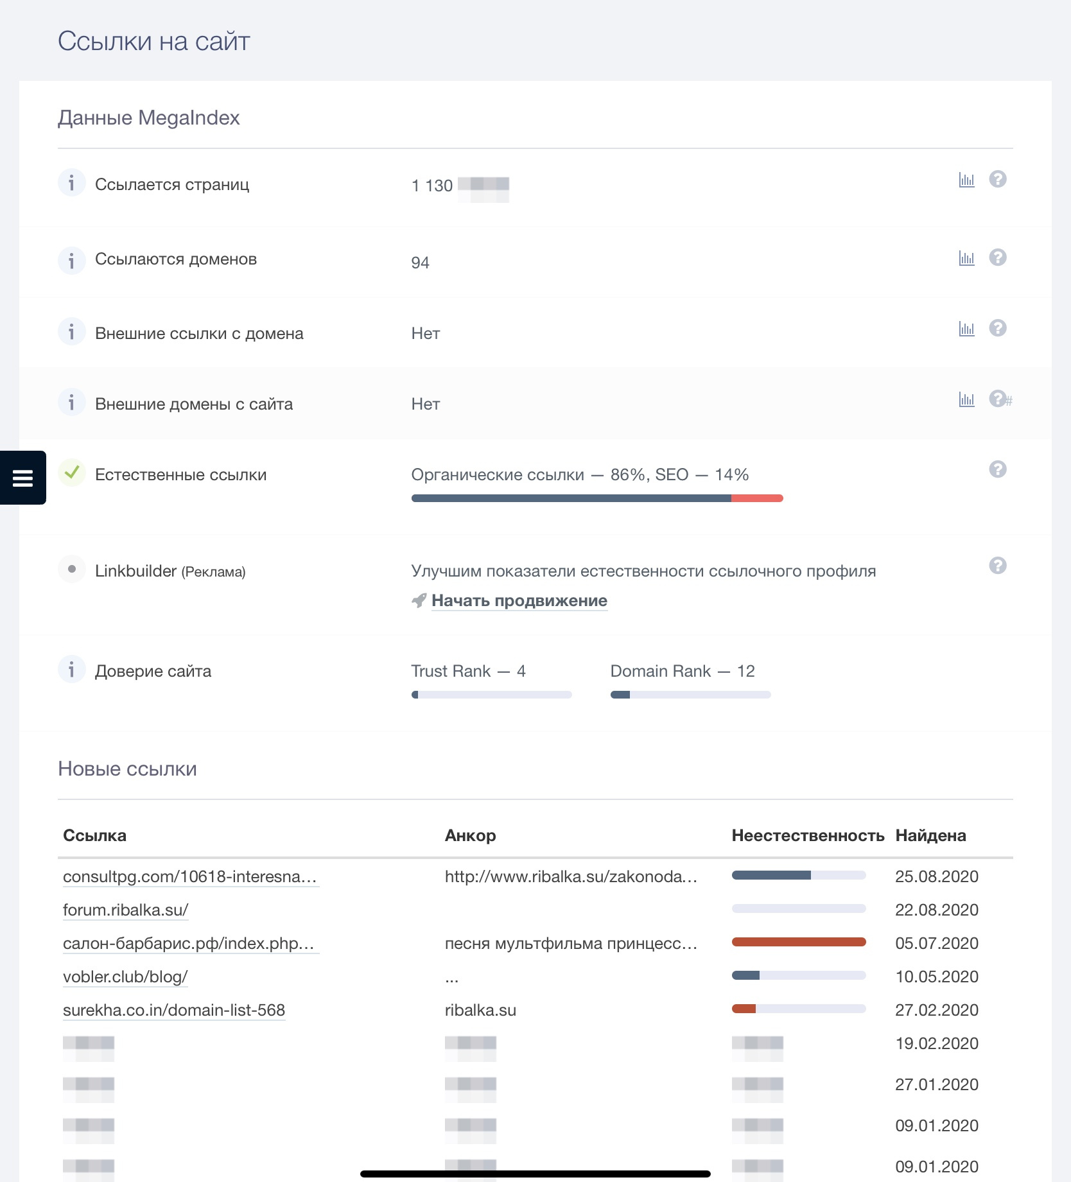The height and width of the screenshot is (1182, 1071).
Task: Click the Ссылки на сайт page heading
Action: click(154, 41)
